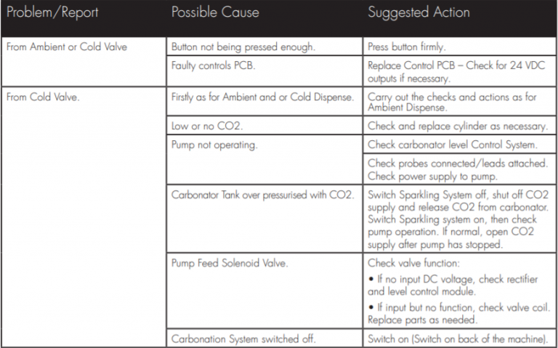558x348 pixels.
Task: Click 'Switch on (Switch on back of the machine).'
Action: coord(458,339)
